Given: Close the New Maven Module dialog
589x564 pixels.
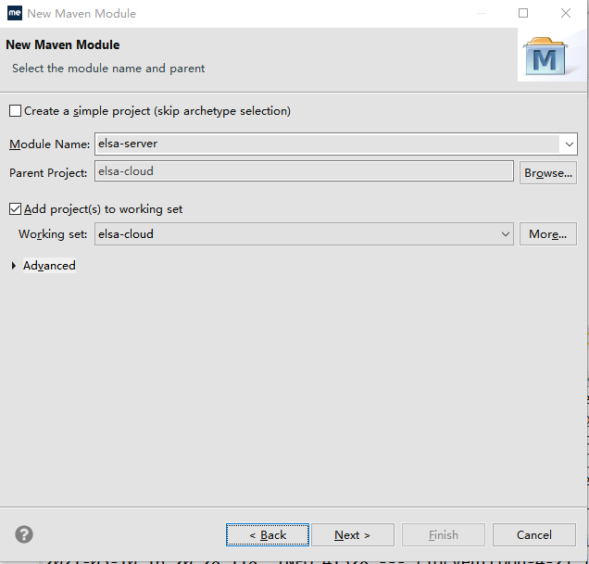Looking at the screenshot, I should 566,13.
